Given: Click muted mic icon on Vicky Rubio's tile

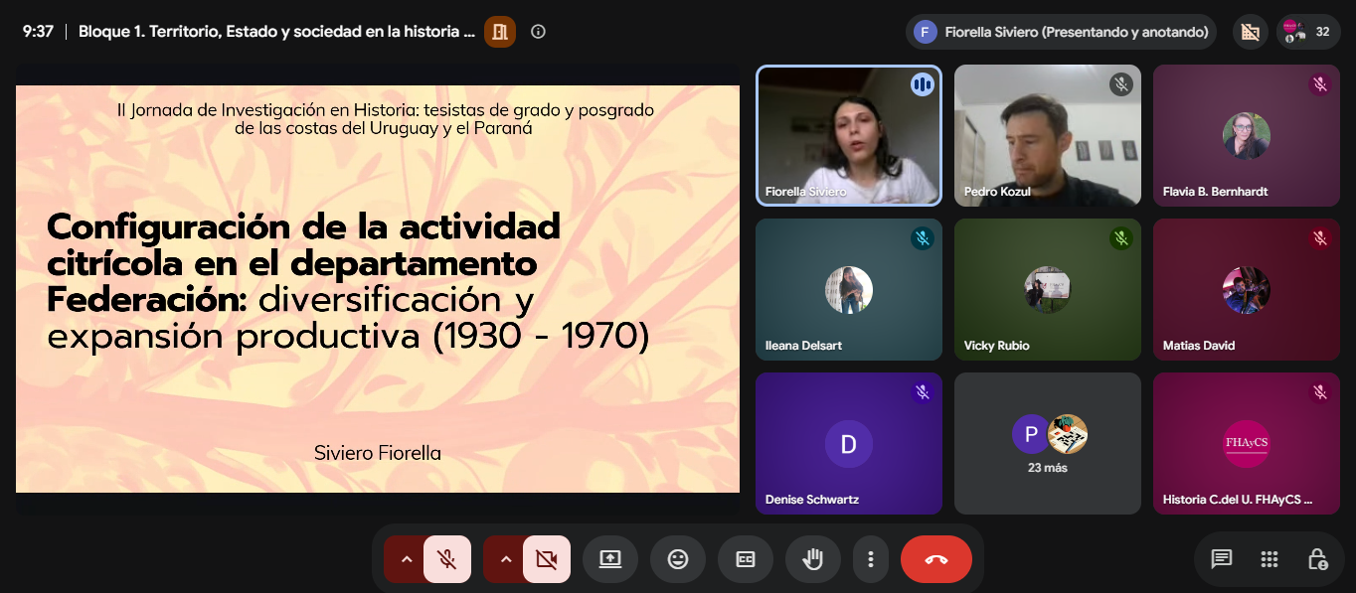Looking at the screenshot, I should [x=1121, y=238].
